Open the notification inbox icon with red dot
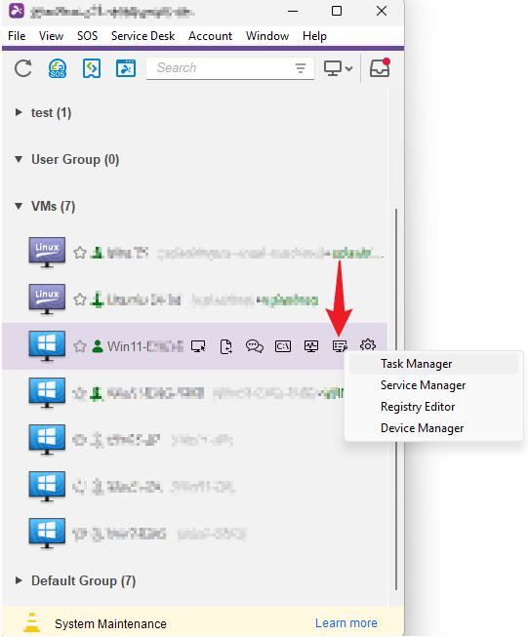 pos(380,68)
